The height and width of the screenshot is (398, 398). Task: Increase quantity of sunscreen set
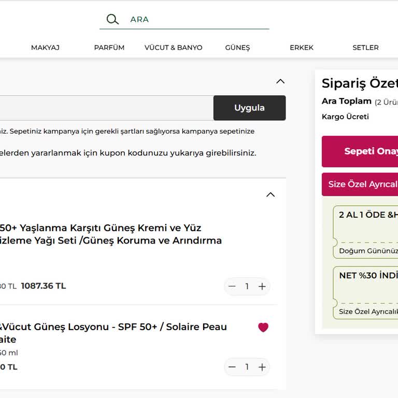pyautogui.click(x=262, y=287)
